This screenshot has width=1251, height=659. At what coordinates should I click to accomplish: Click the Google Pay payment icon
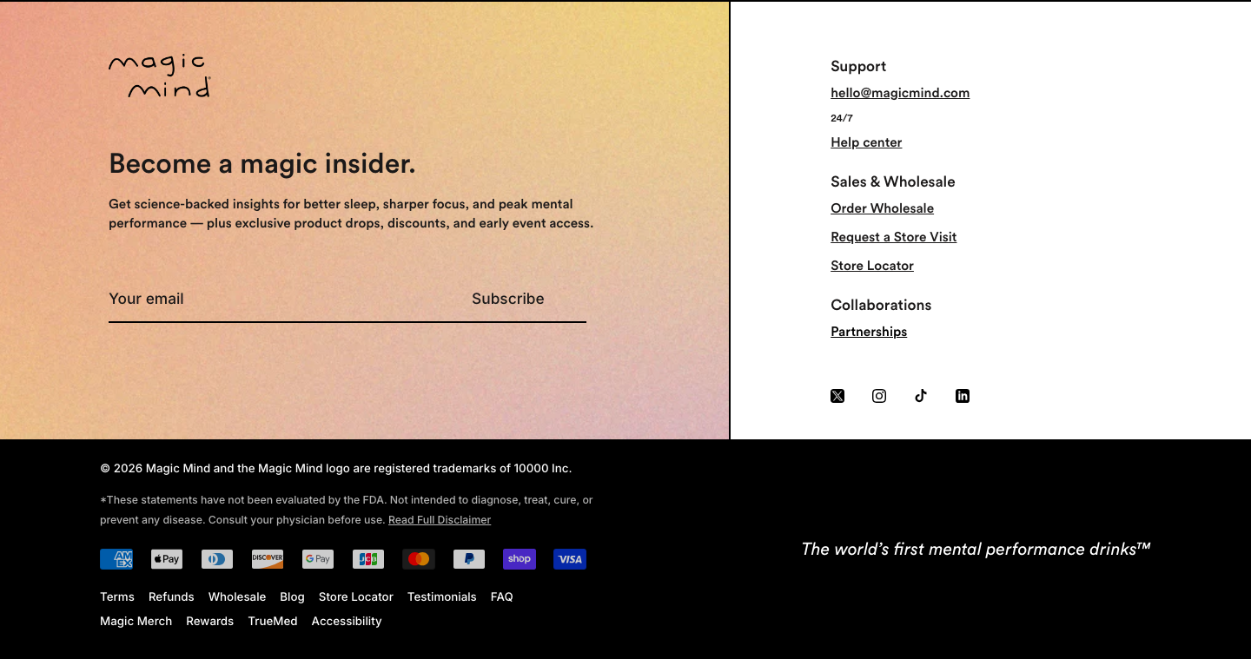(318, 559)
